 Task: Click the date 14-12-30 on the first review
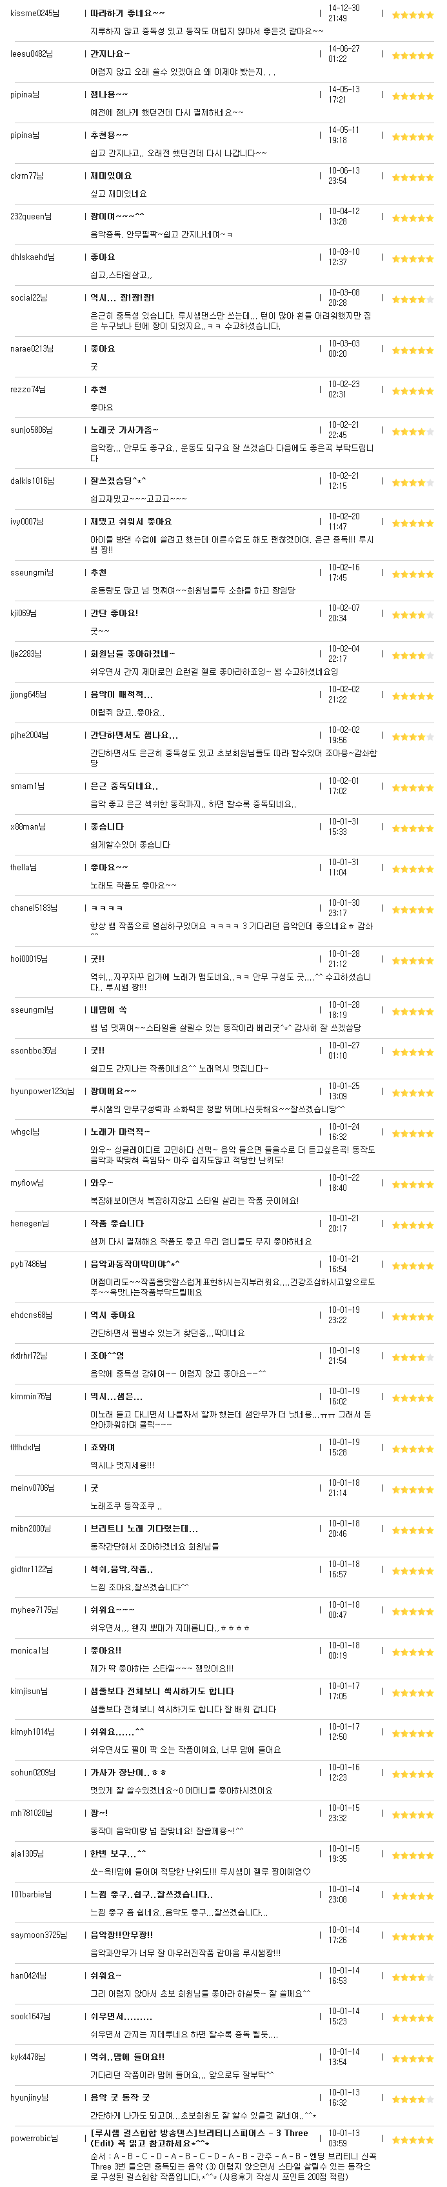click(344, 8)
